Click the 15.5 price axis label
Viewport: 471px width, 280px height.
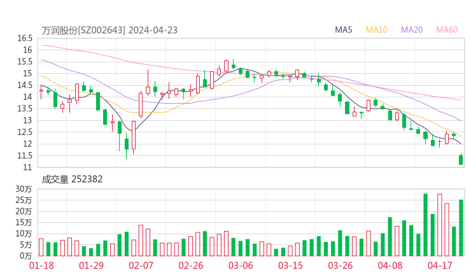25,62
